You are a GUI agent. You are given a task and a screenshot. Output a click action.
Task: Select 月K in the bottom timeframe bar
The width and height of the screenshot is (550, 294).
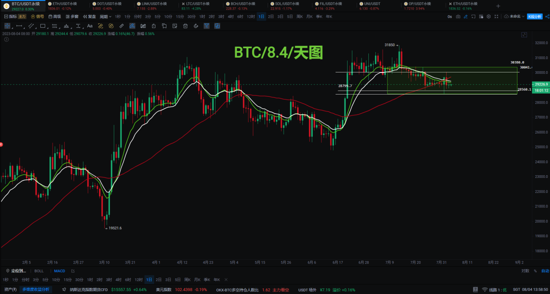[197, 280]
